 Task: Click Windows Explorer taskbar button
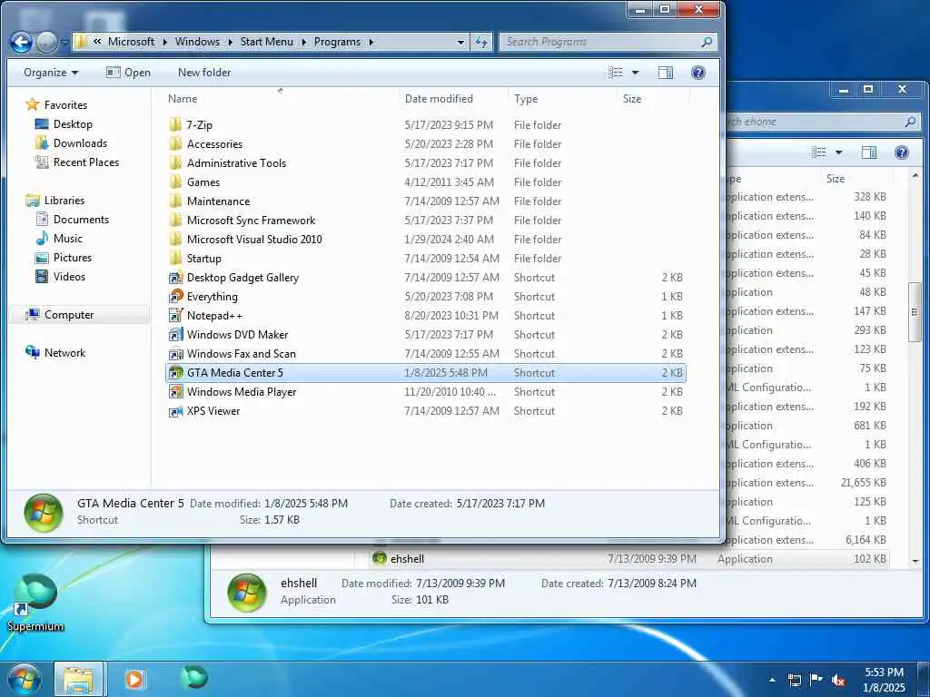click(x=79, y=680)
